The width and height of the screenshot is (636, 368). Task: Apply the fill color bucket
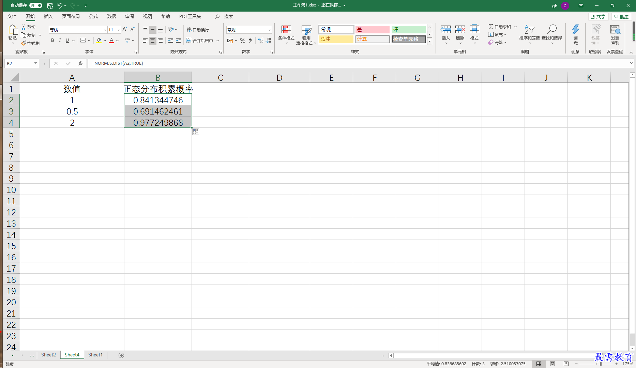pos(99,41)
